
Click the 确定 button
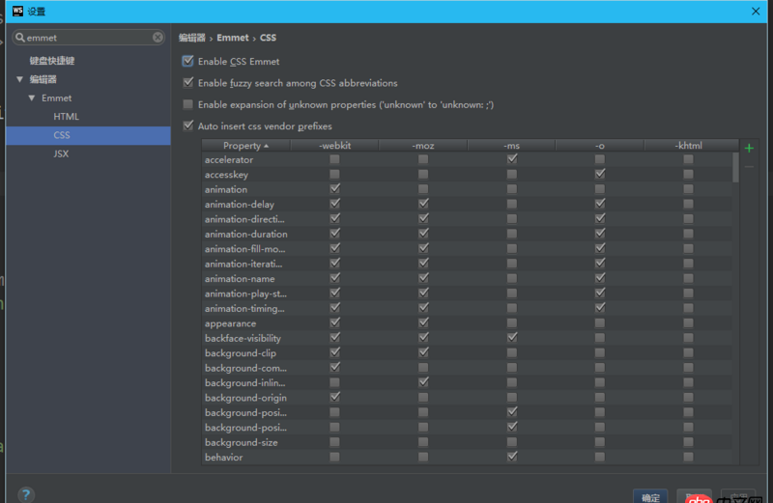[x=651, y=497]
